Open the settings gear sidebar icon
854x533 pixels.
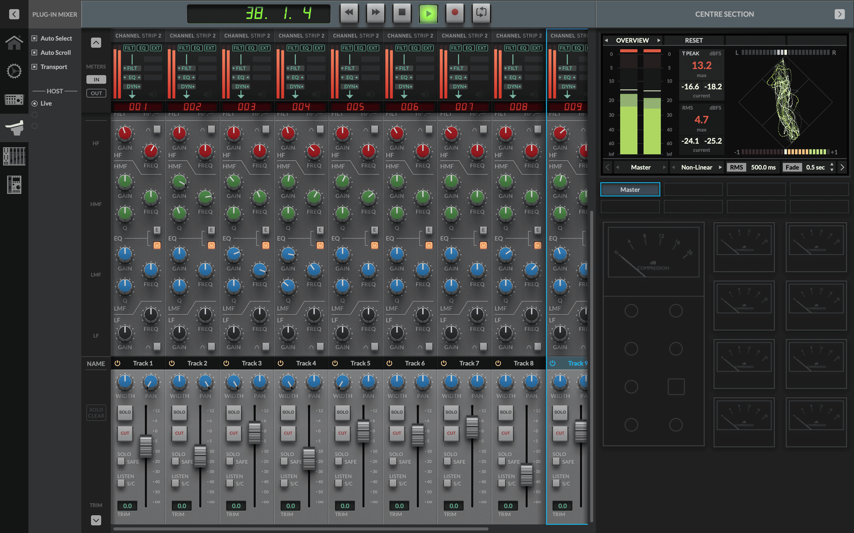(x=14, y=71)
